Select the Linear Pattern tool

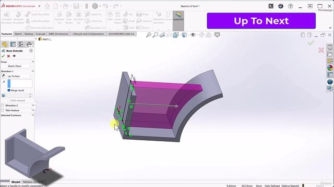point(118,18)
